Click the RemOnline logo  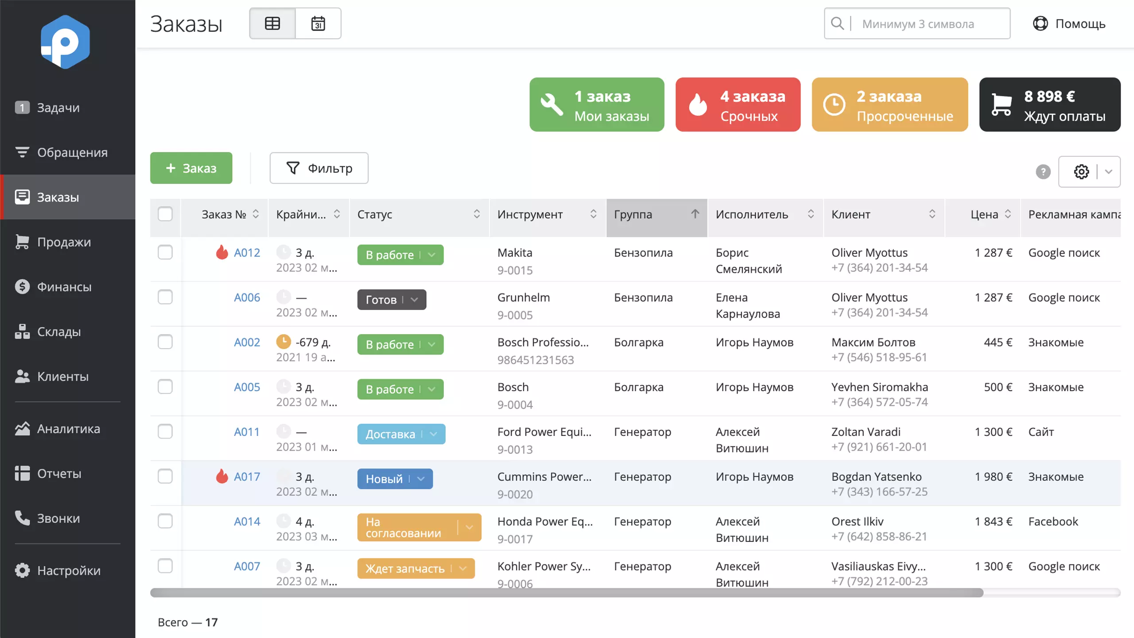(x=65, y=42)
